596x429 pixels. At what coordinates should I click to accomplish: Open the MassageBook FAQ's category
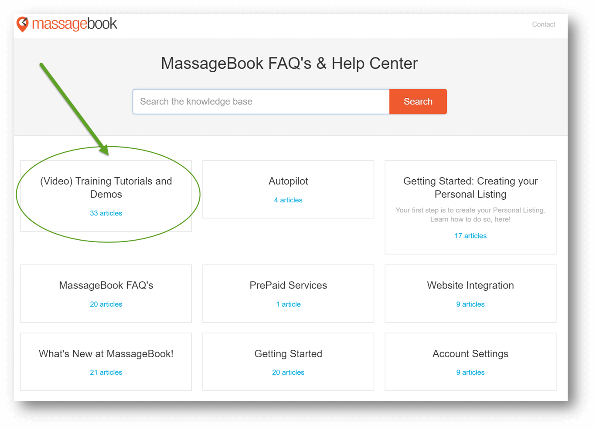coord(106,285)
